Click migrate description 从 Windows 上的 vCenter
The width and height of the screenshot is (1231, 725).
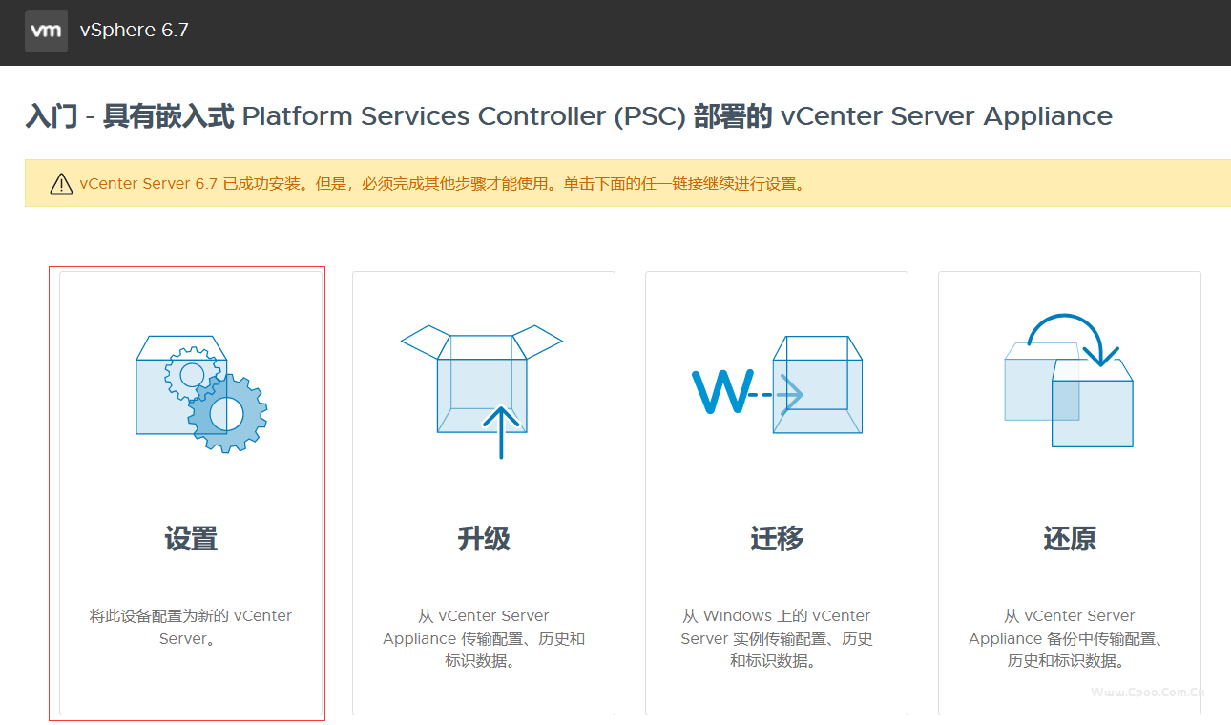click(x=777, y=638)
